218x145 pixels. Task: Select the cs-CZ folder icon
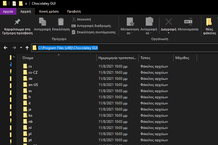[25, 72]
